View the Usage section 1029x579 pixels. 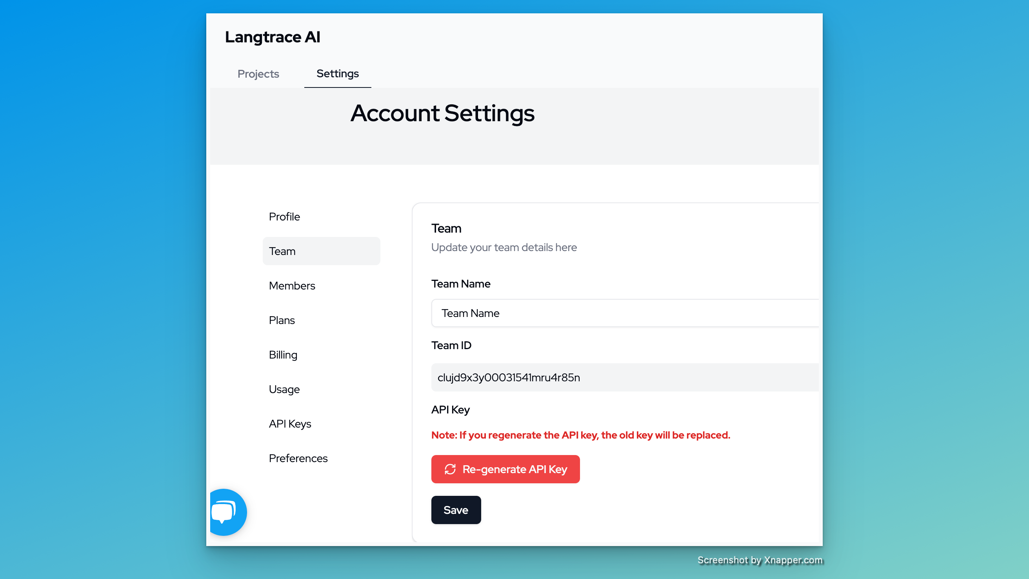click(x=284, y=389)
